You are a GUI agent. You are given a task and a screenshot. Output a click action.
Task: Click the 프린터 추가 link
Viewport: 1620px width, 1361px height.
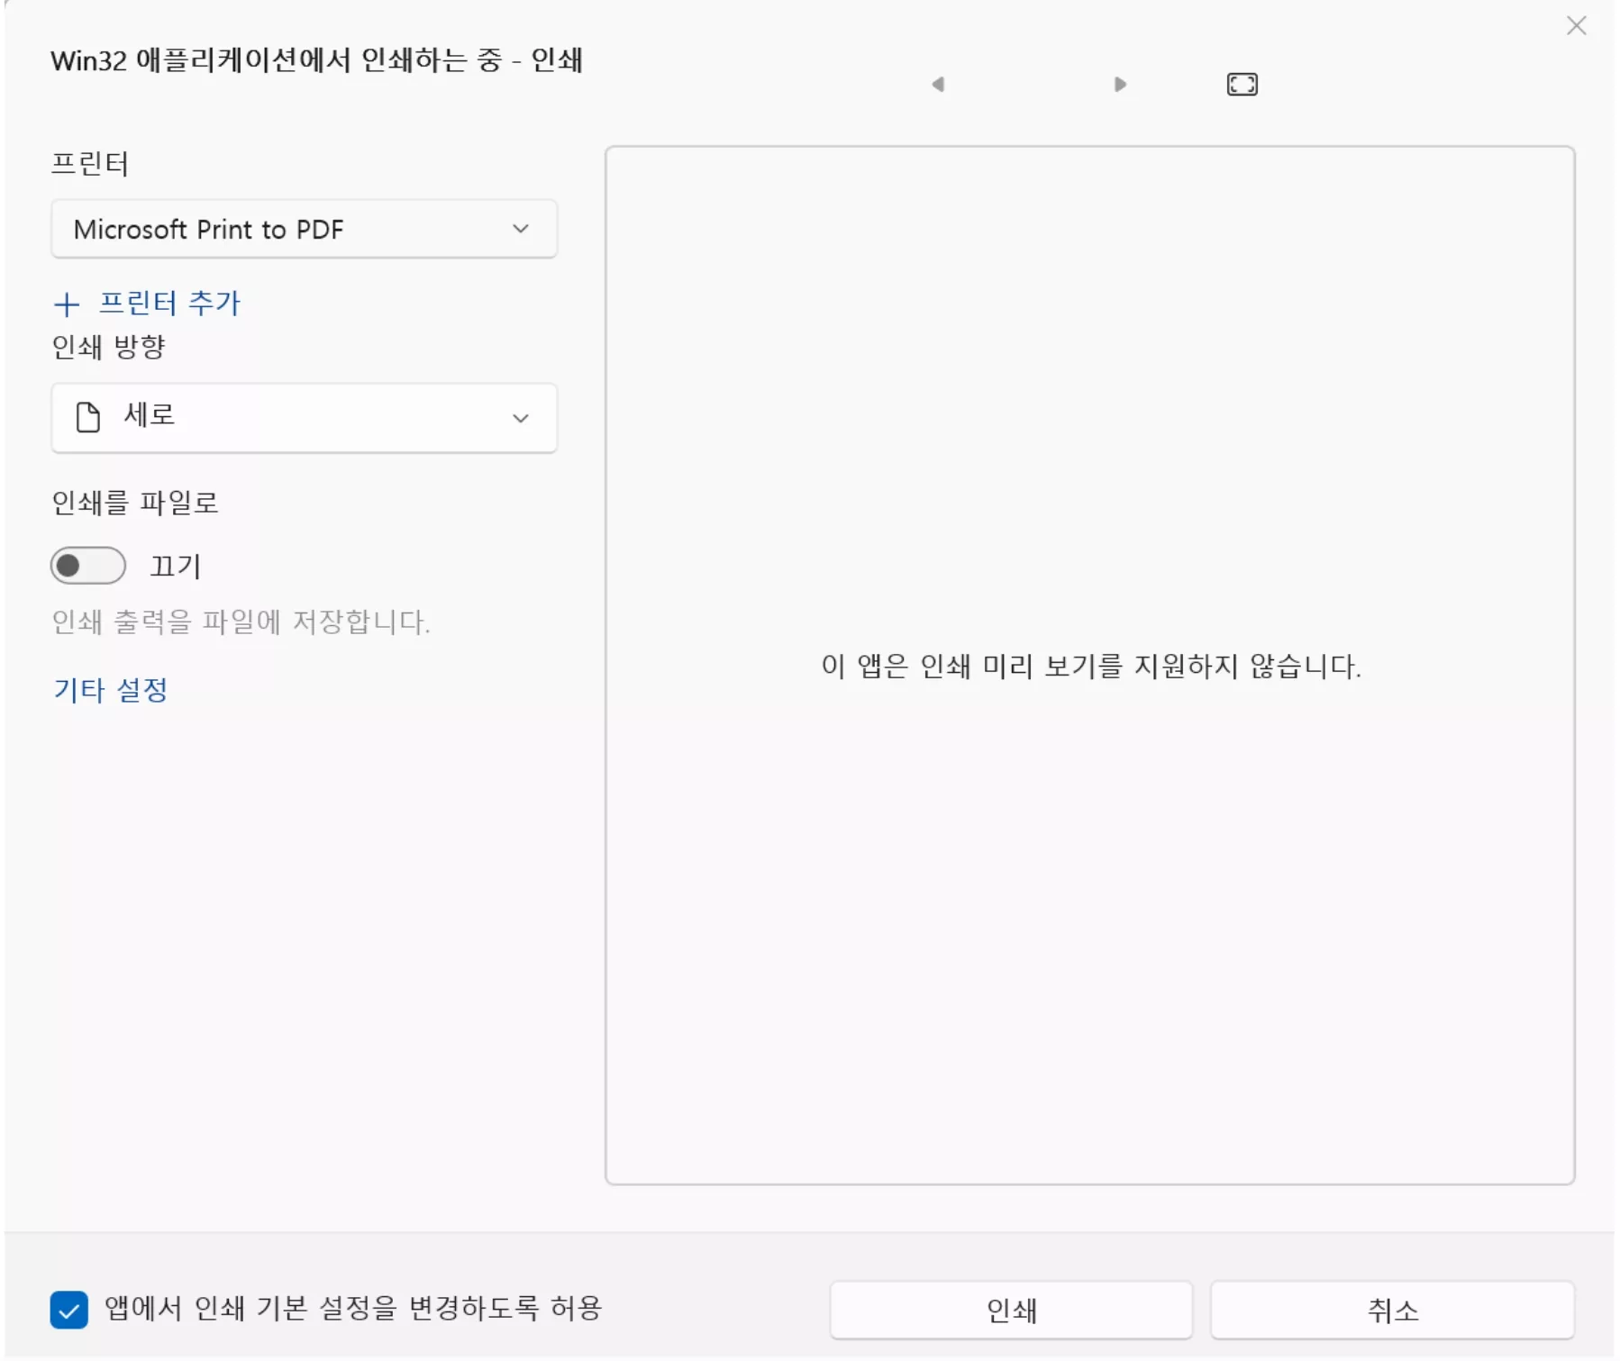[x=169, y=304]
